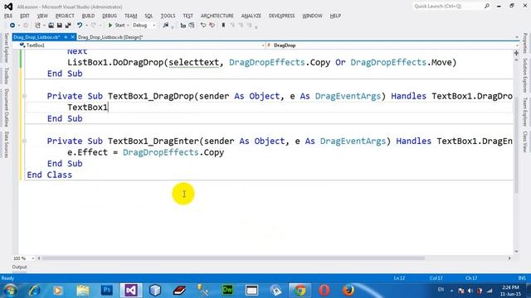The height and width of the screenshot is (298, 531).
Task: Click the Uncomment lines toolbar icon
Action: (212, 26)
